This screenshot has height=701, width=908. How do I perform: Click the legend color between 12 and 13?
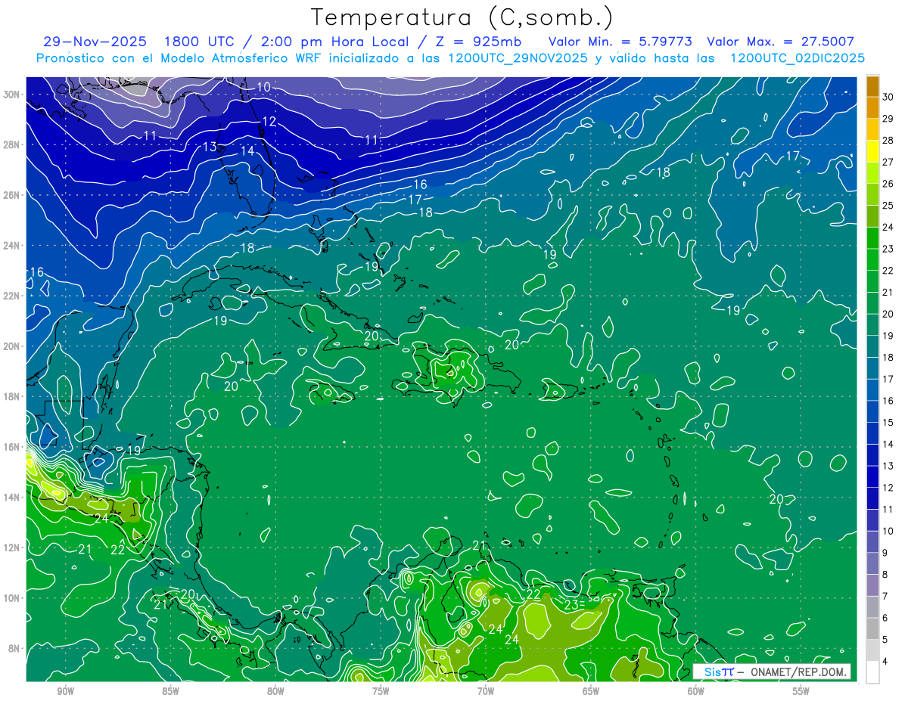coord(872,477)
